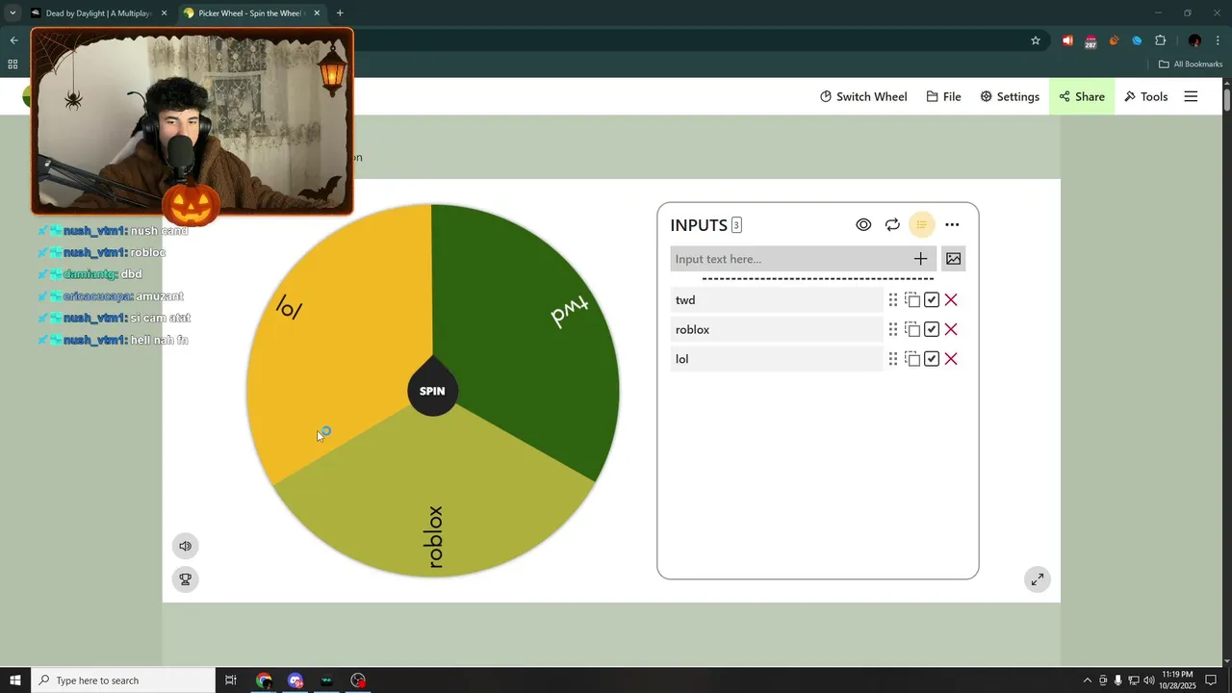Click the shuffle inputs icon

892,224
